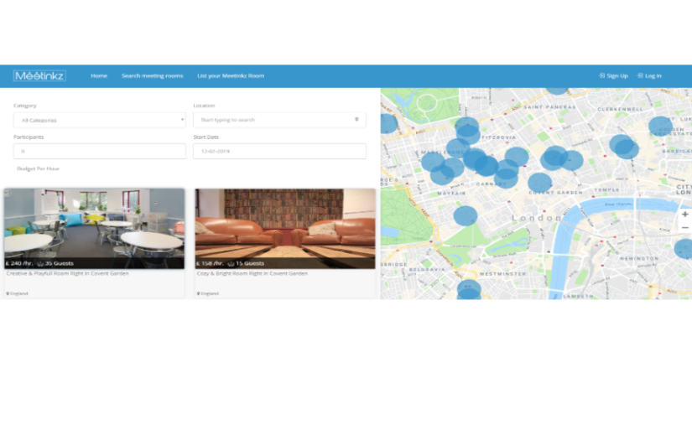The width and height of the screenshot is (692, 440).
Task: Click the Sign Up icon in header
Action: click(601, 76)
